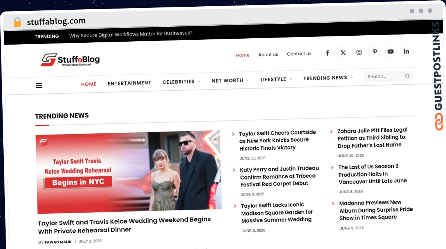The image size is (446, 249).
Task: Expand the Celebrities dropdown menu
Action: pyautogui.click(x=181, y=82)
